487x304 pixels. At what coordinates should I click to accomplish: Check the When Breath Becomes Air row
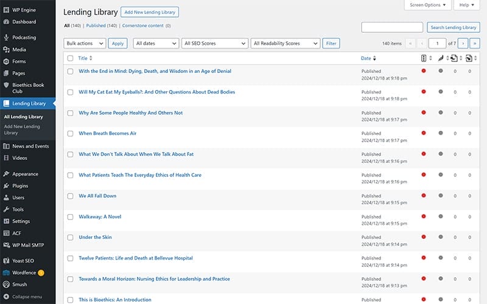click(70, 134)
